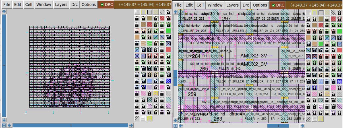Viewport: 343px width, 128px height.
Task: Select the empty box outline icon in left palette
Action: click(x=149, y=12)
